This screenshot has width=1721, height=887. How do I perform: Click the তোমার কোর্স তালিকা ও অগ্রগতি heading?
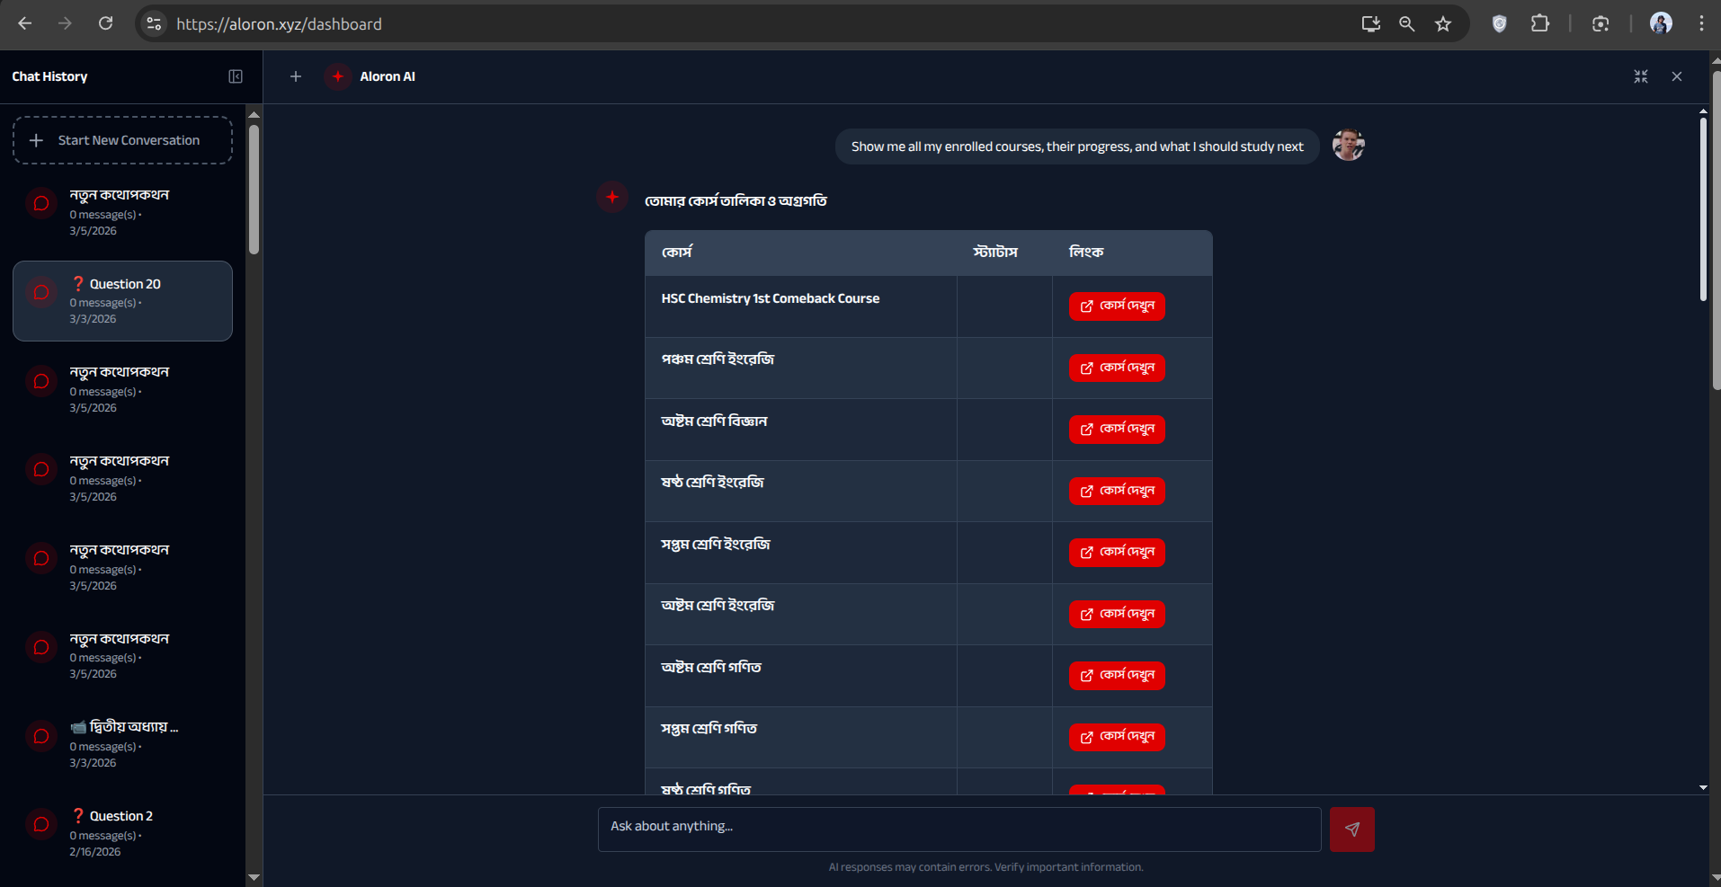[736, 200]
